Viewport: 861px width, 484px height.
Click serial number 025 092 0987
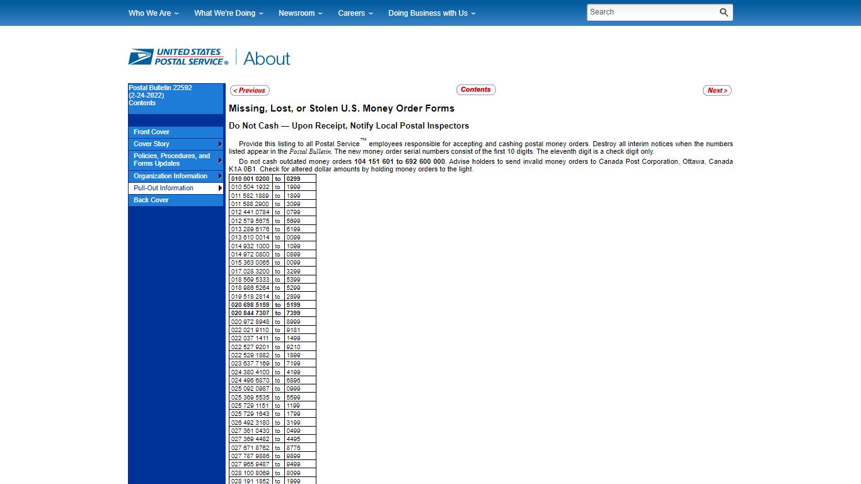click(250, 389)
